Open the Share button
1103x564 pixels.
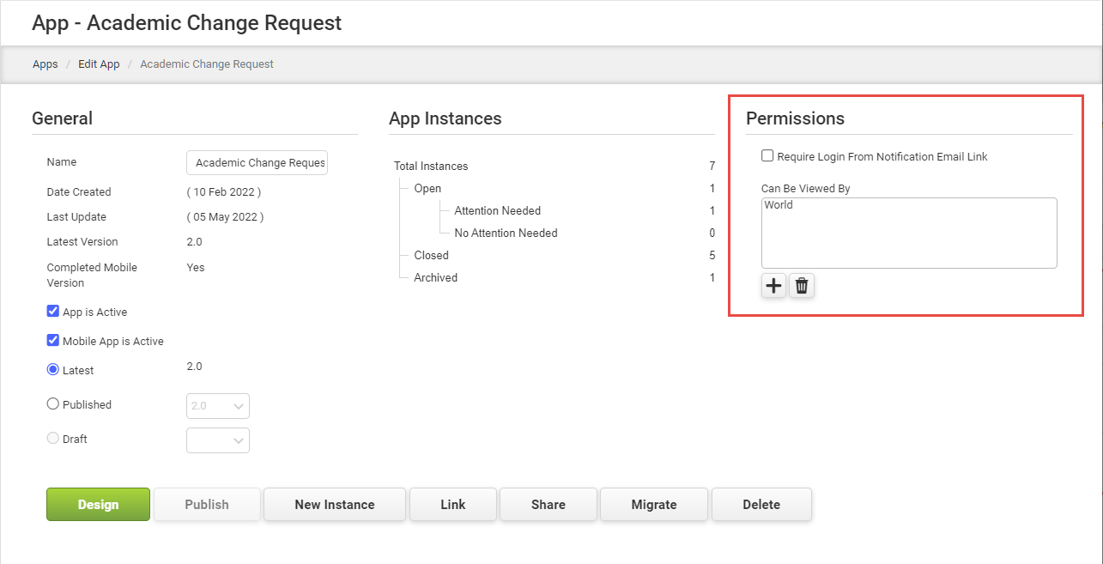(548, 505)
